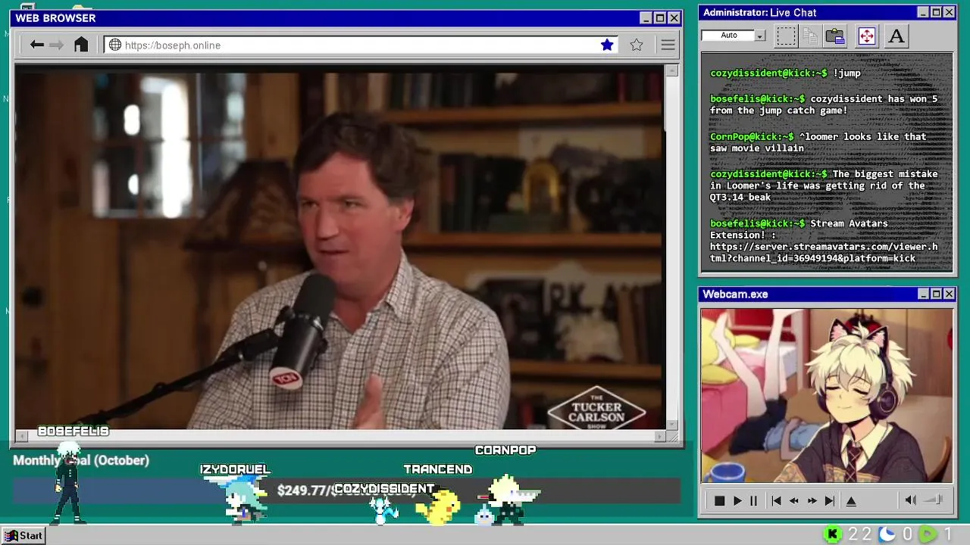Click the blue moon icon in taskbar

887,534
